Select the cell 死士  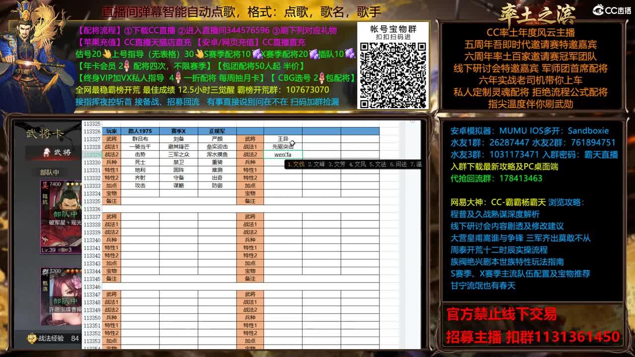pos(140,162)
